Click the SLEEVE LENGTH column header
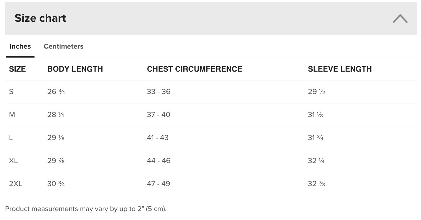This screenshot has width=421, height=220. pos(340,69)
